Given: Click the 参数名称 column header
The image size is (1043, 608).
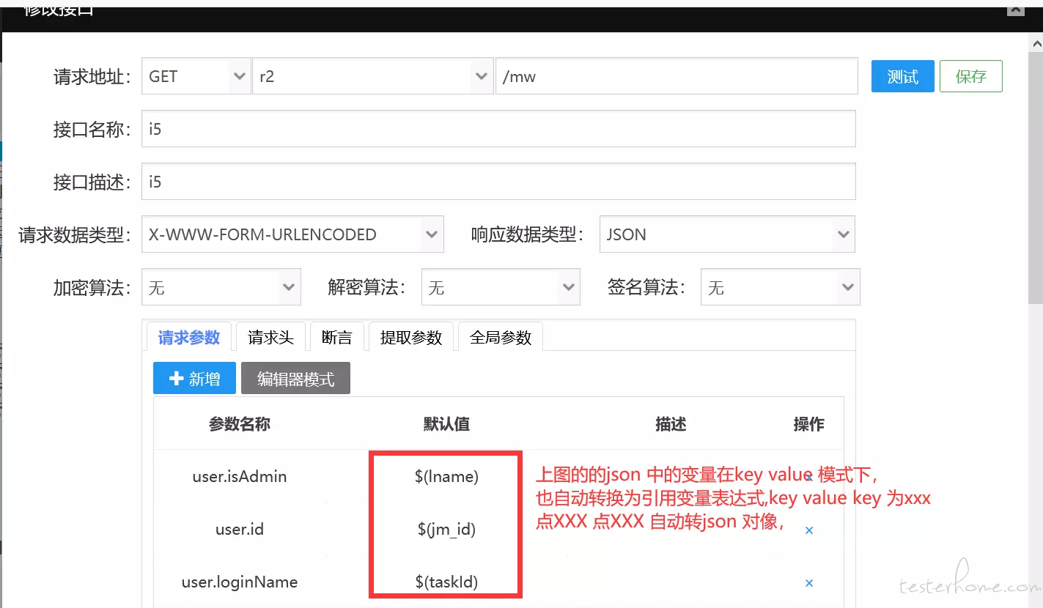Looking at the screenshot, I should pyautogui.click(x=240, y=423).
